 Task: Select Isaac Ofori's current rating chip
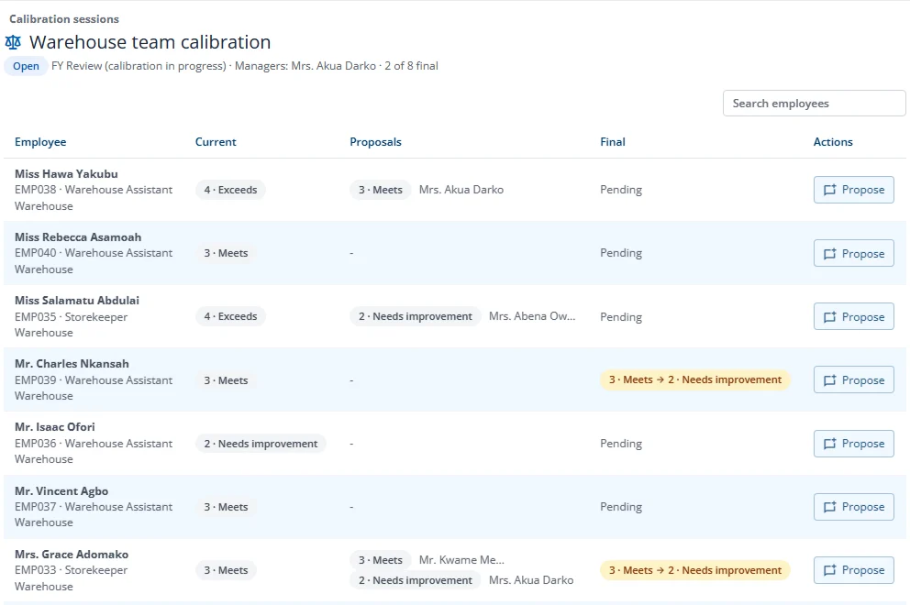261,444
